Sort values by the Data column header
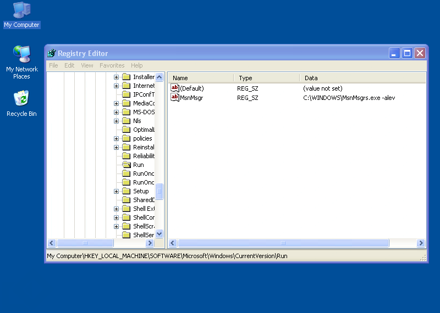The image size is (440, 313). pyautogui.click(x=363, y=78)
